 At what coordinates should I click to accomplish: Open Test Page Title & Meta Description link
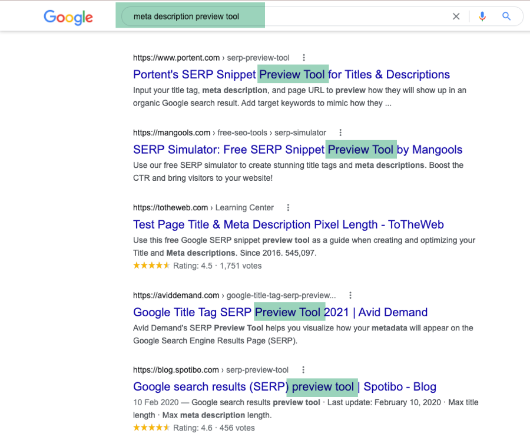coord(289,224)
